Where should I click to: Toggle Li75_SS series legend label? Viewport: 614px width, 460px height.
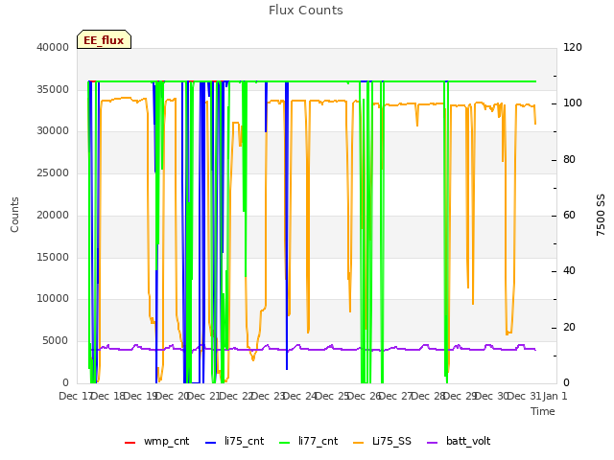(391, 441)
